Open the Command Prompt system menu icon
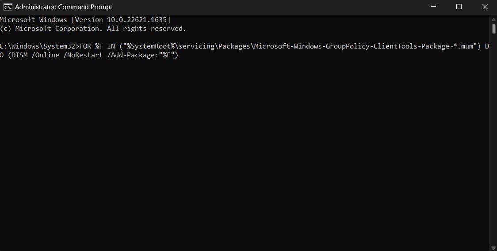The height and width of the screenshot is (251, 497). 8,7
